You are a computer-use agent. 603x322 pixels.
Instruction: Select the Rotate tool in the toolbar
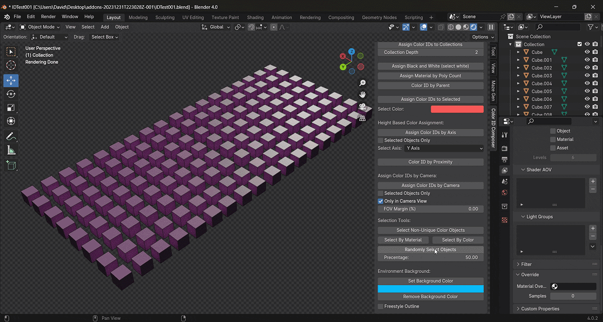pyautogui.click(x=11, y=94)
